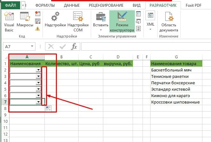
Task: Click the выручка, руб. header cell
Action: (118, 63)
